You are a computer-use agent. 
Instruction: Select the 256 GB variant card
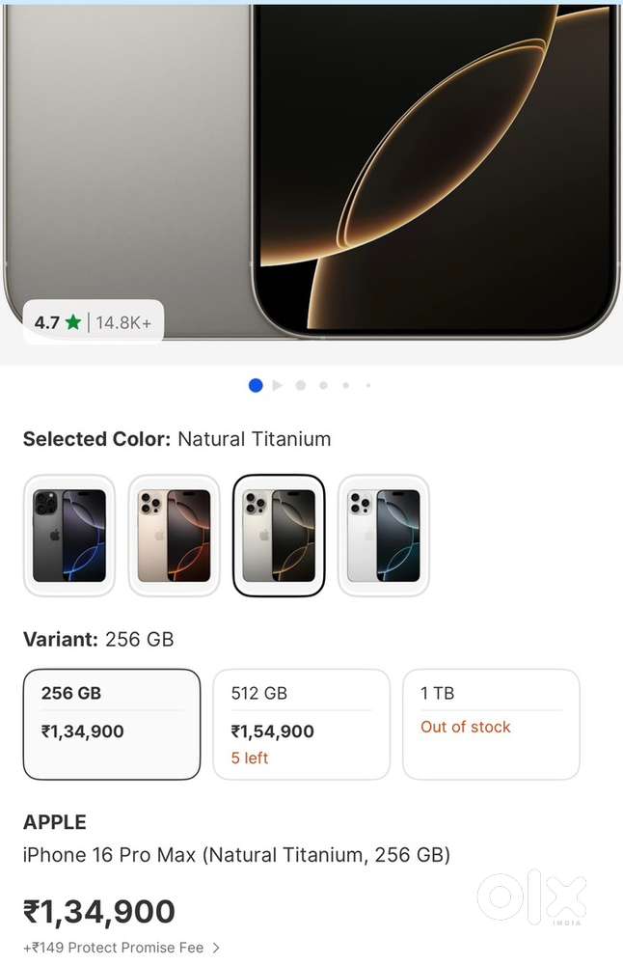[x=112, y=724]
